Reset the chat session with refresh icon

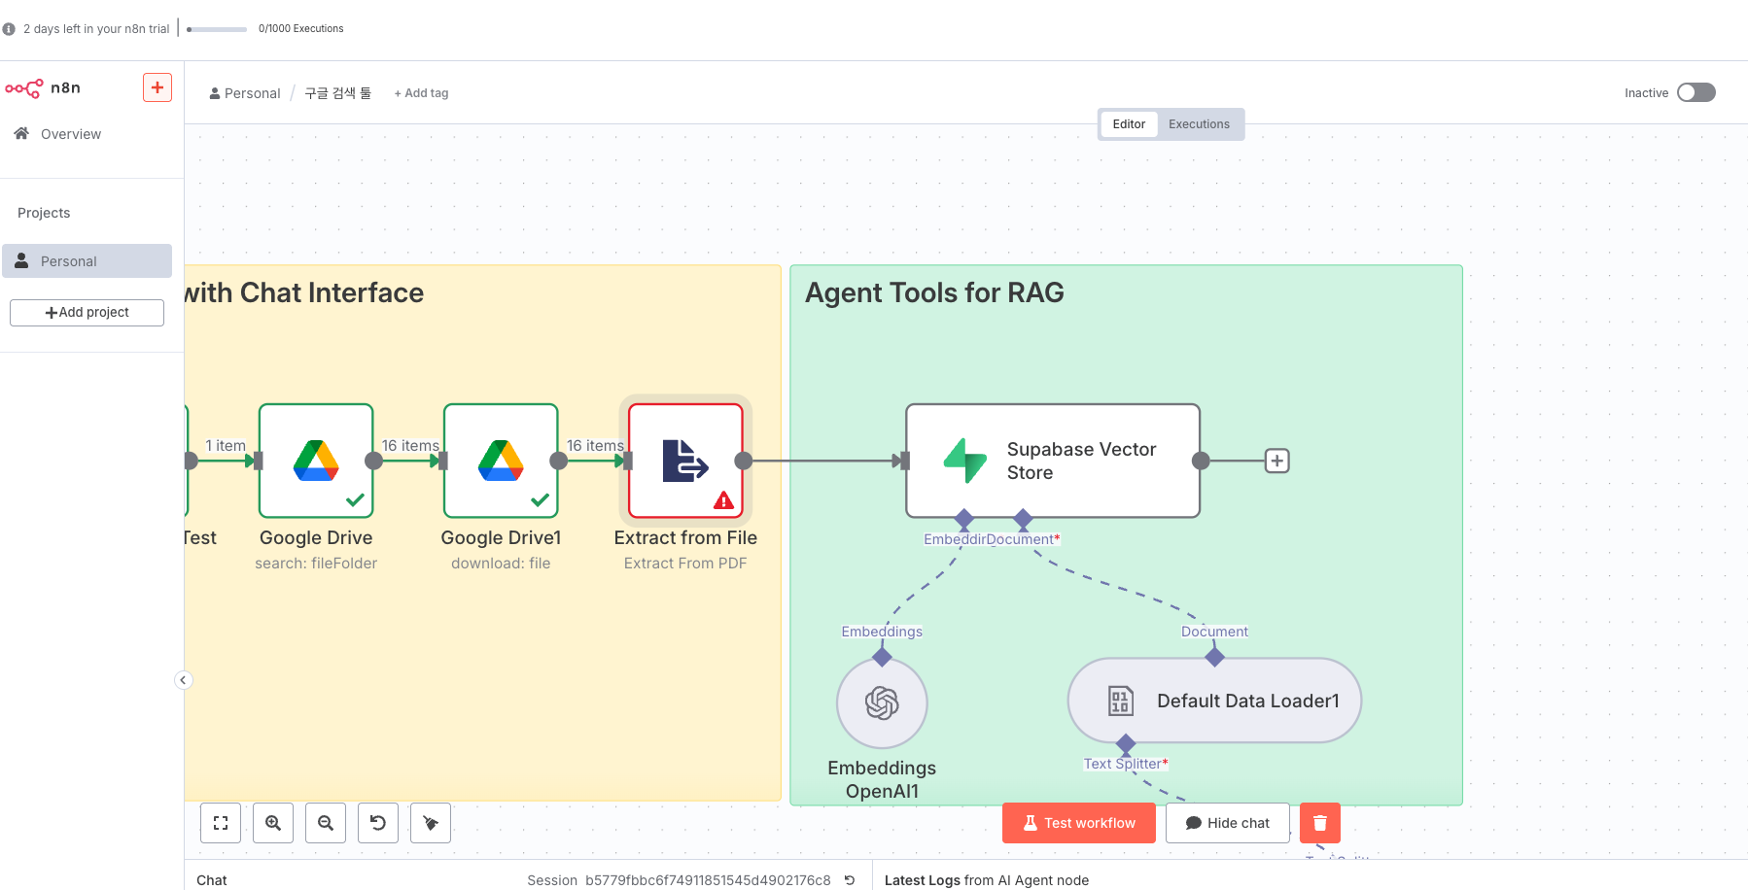[850, 880]
